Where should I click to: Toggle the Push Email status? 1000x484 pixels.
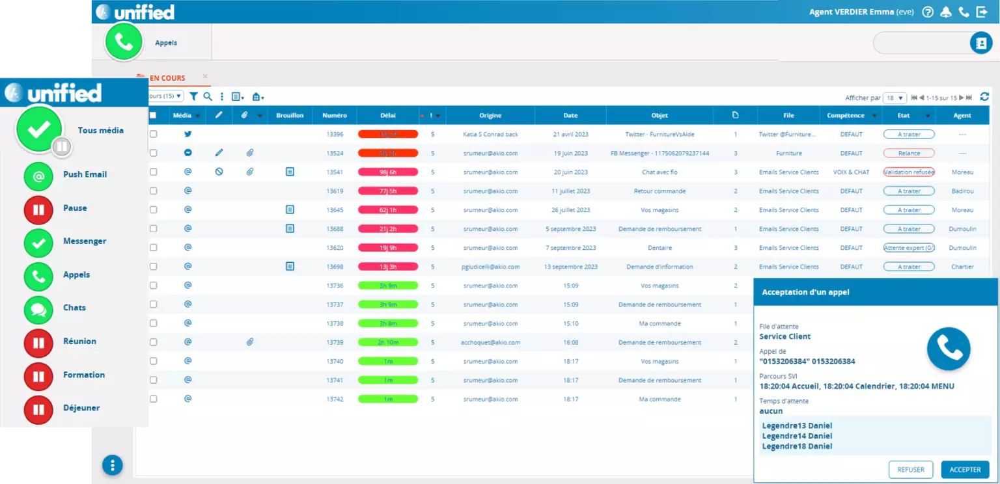(38, 175)
